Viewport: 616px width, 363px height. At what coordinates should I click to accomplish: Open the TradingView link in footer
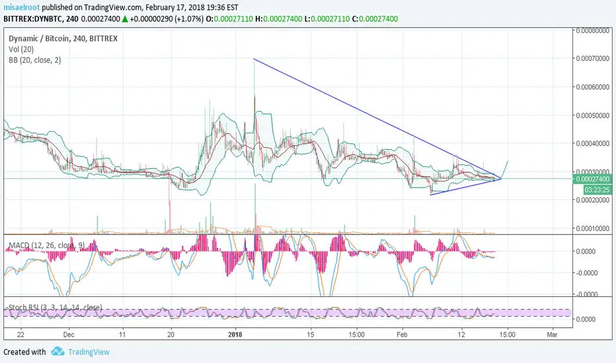click(x=89, y=352)
